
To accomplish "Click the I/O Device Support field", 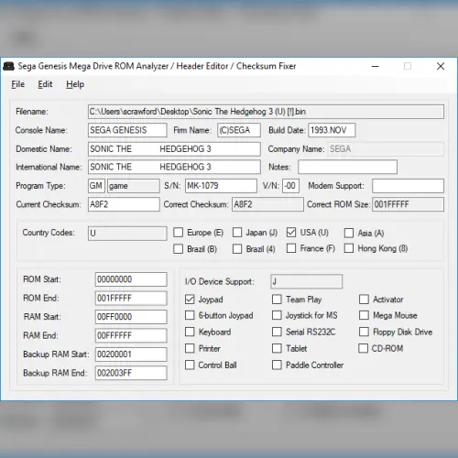I will [x=307, y=281].
